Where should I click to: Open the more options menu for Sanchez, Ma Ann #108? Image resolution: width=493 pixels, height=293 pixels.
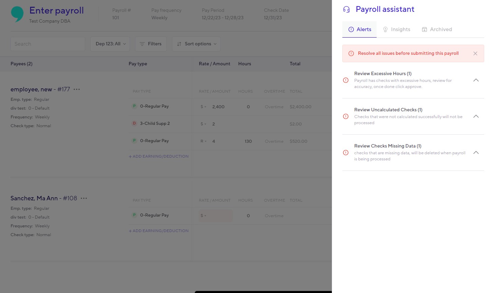coord(84,198)
